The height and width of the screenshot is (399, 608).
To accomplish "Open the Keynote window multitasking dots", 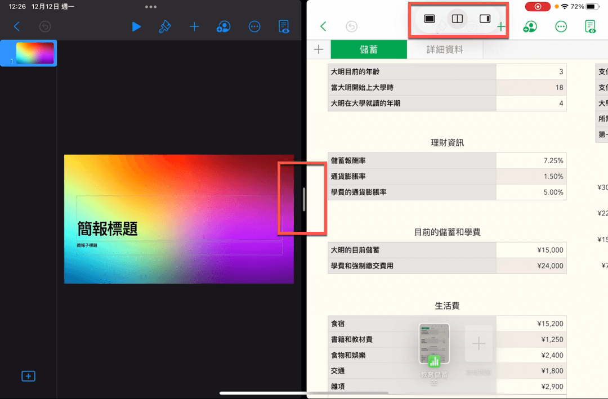I will pos(151,7).
